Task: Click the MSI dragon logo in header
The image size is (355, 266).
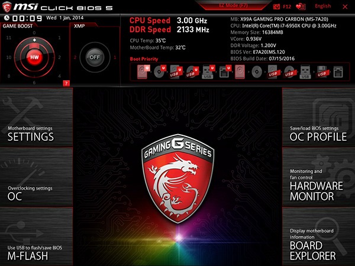Action: coord(7,7)
